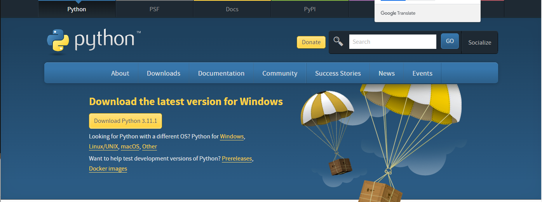This screenshot has height=202, width=542.
Task: Open the Community menu
Action: coord(280,73)
